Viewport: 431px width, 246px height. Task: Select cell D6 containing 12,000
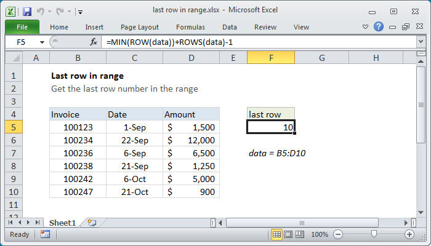coord(191,140)
